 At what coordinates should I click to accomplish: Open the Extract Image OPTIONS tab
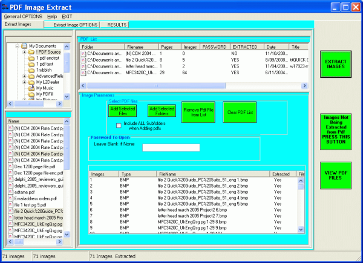pyautogui.click(x=75, y=25)
